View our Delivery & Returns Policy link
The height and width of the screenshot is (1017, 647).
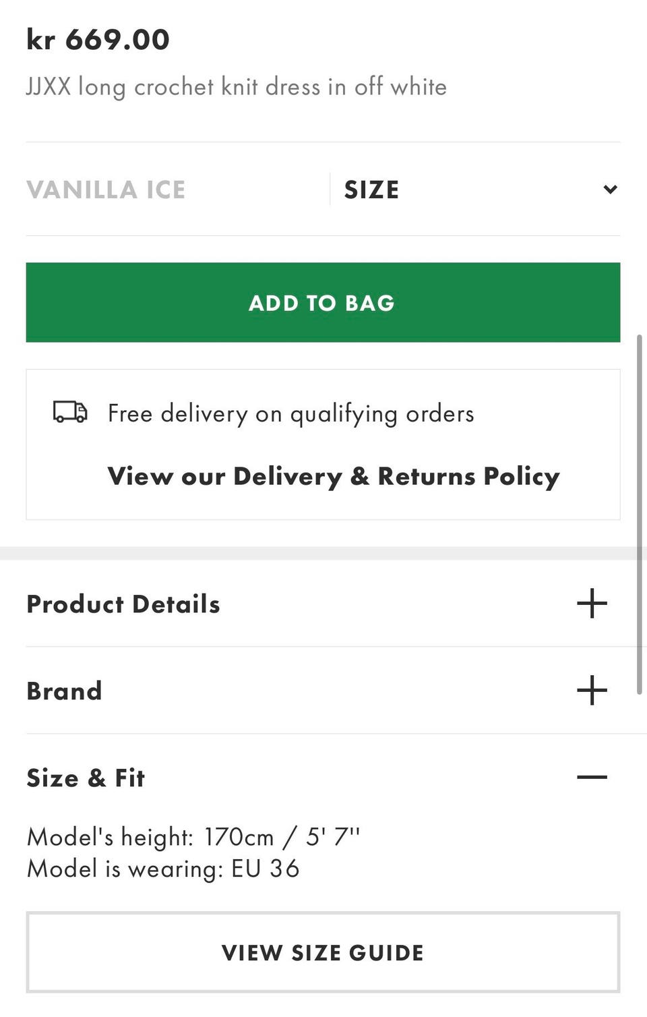coord(334,476)
